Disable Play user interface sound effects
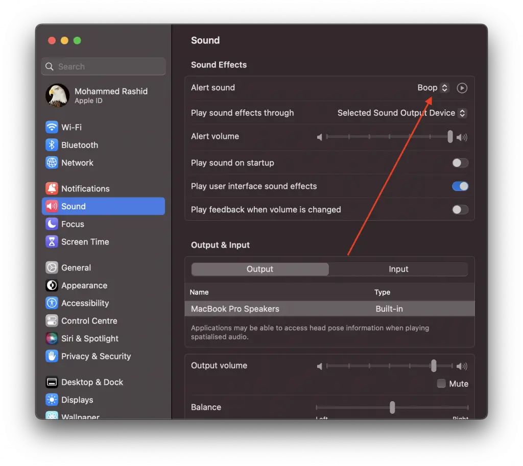523x466 pixels. 460,186
